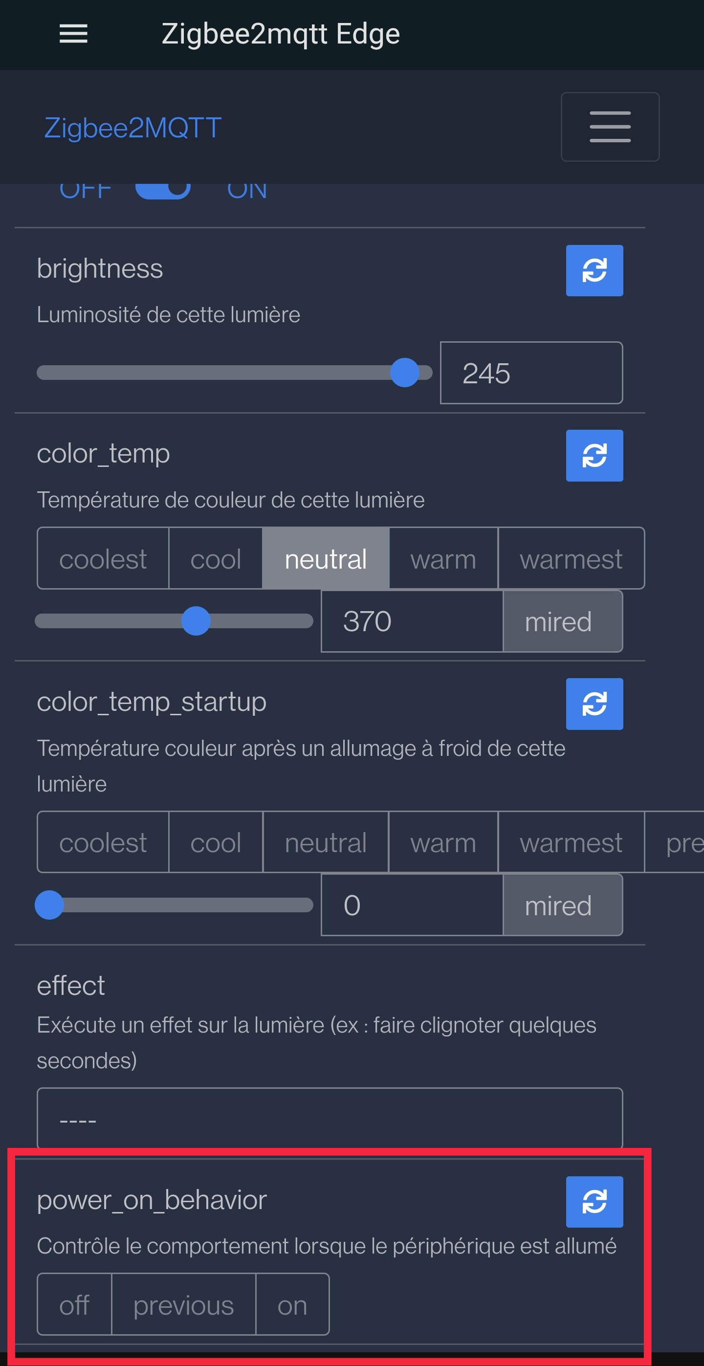704x1366 pixels.
Task: Expand the Zigbee2MQTT navbar toggler menu
Action: [610, 127]
